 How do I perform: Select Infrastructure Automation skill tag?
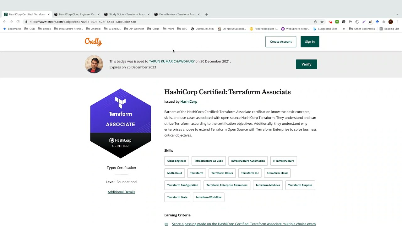pos(248,161)
